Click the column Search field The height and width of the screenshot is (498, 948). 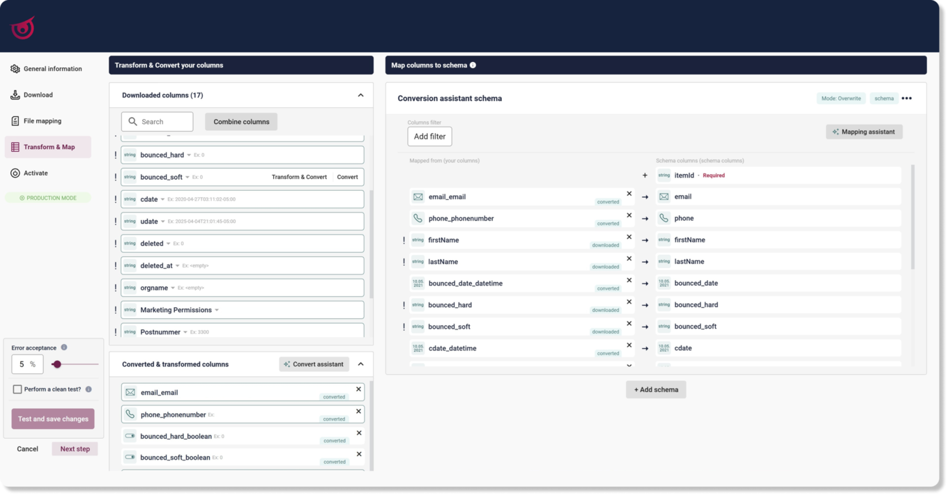tap(158, 122)
